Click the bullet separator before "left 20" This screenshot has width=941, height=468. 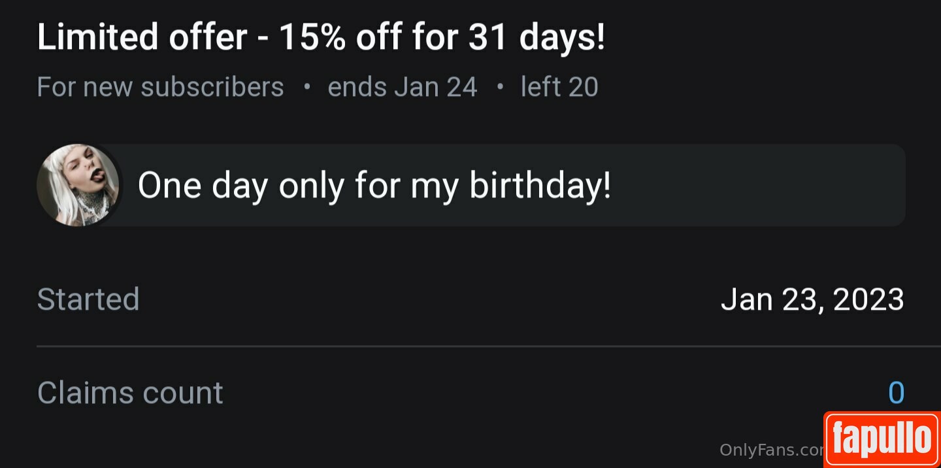pyautogui.click(x=500, y=87)
